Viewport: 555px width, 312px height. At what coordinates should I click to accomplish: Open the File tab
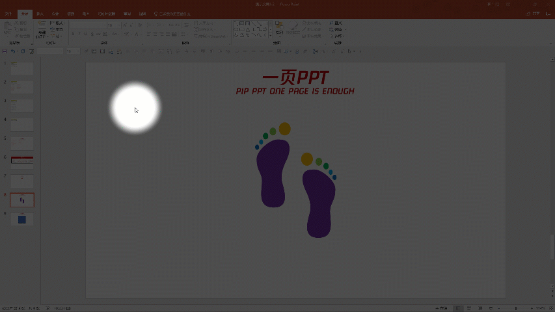pyautogui.click(x=8, y=14)
